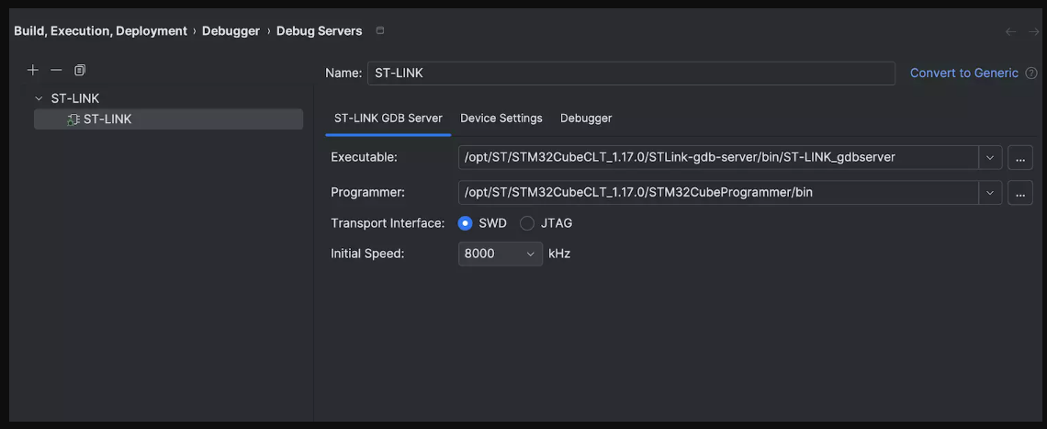Switch to ST-LINK GDB Server tab
1047x429 pixels.
(x=388, y=119)
